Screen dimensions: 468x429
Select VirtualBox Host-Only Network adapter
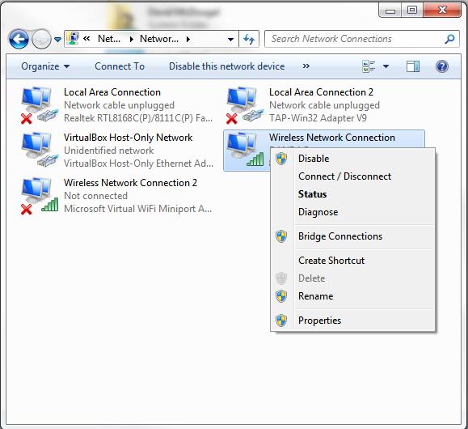click(117, 151)
